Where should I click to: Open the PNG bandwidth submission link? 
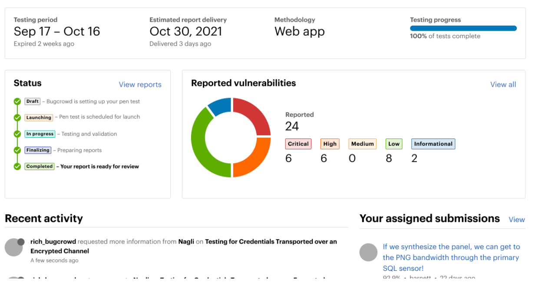[x=451, y=257]
